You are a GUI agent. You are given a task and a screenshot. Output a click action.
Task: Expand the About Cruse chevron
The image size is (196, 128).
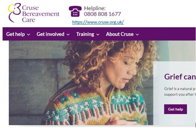pyautogui.click(x=137, y=34)
